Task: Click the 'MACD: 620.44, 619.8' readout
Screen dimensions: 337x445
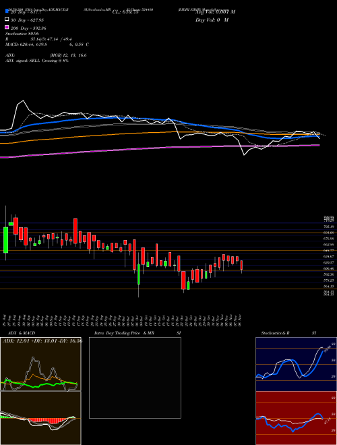Action: coord(26,44)
